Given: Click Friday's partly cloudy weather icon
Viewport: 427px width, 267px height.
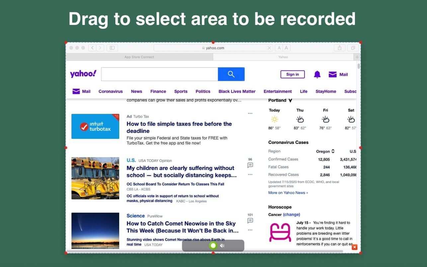Looking at the screenshot, I should click(325, 119).
